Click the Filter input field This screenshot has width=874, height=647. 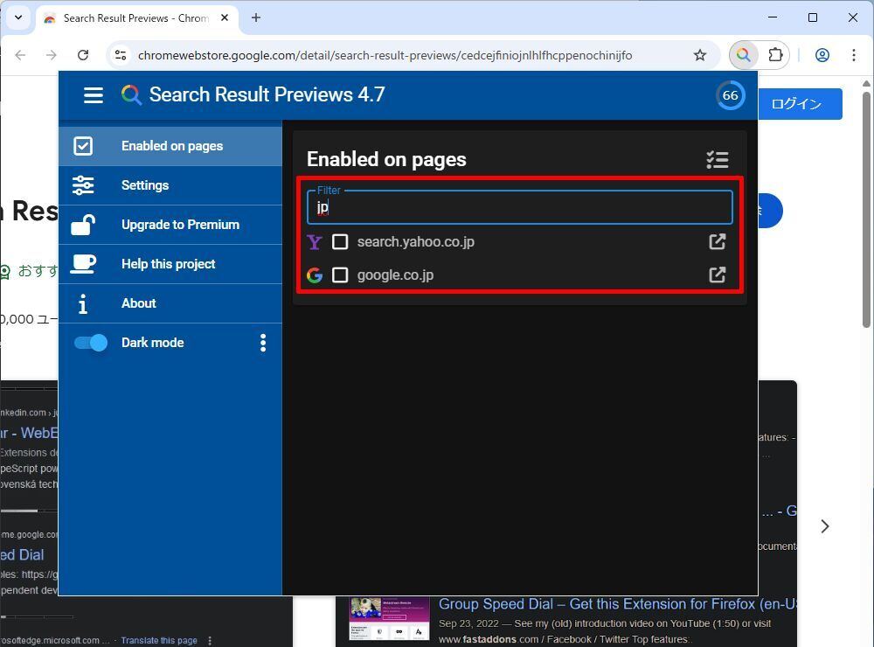tap(519, 207)
